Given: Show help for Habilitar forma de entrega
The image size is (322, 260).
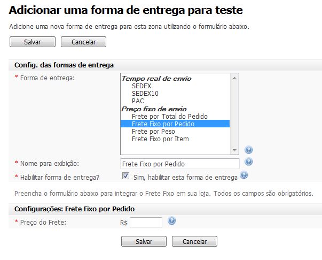Looking at the screenshot, I should [x=244, y=175].
